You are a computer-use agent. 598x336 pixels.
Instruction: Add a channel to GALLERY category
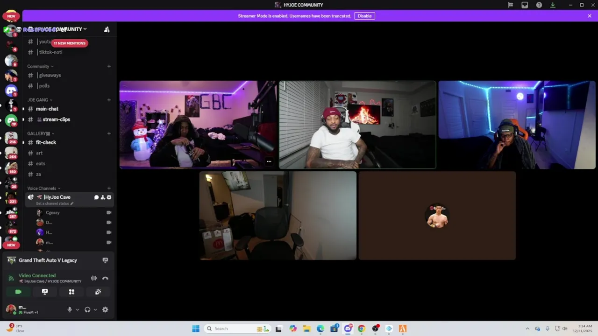point(109,133)
